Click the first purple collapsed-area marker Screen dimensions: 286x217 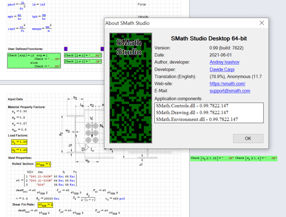coord(66,49)
